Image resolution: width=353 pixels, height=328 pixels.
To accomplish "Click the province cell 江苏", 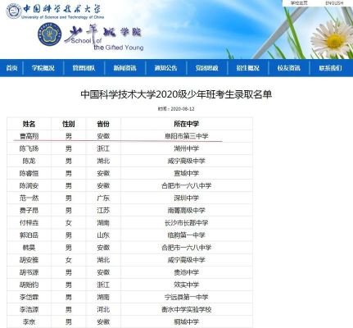I will [103, 211].
